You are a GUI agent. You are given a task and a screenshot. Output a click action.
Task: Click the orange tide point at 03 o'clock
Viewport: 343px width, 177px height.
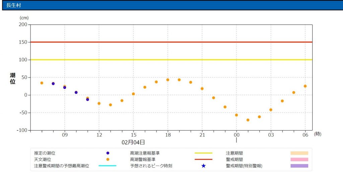click(x=271, y=110)
